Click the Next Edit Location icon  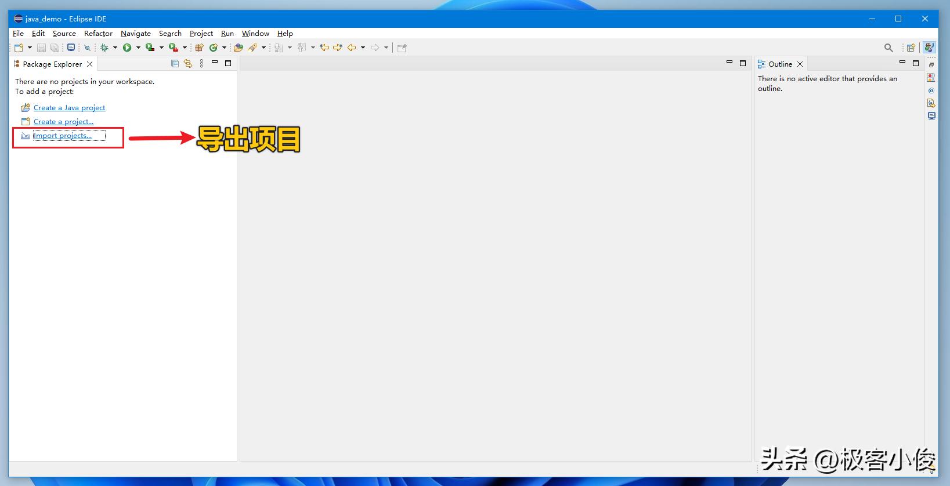pyautogui.click(x=338, y=48)
